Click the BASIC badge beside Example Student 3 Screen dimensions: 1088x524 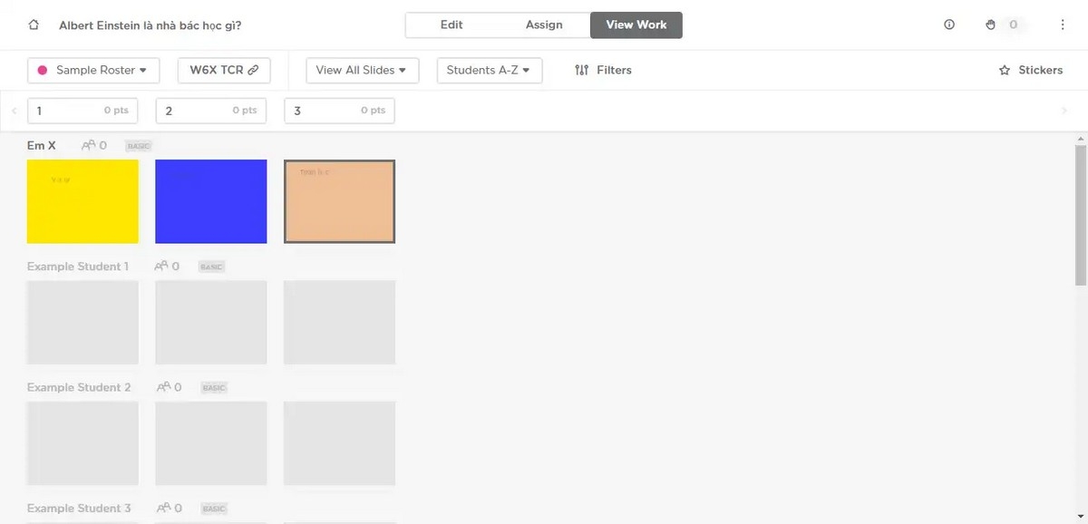tap(214, 509)
